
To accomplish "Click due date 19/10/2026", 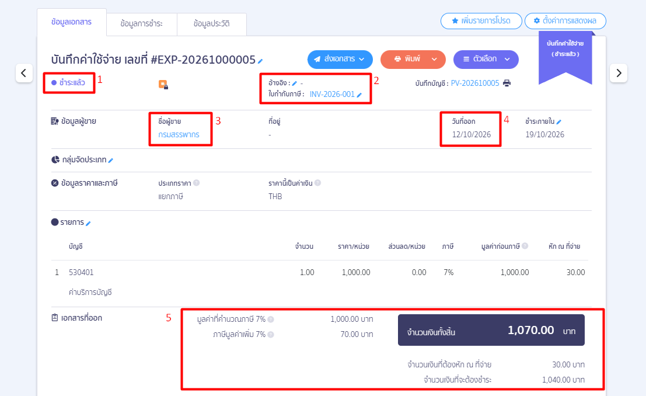I will point(544,134).
